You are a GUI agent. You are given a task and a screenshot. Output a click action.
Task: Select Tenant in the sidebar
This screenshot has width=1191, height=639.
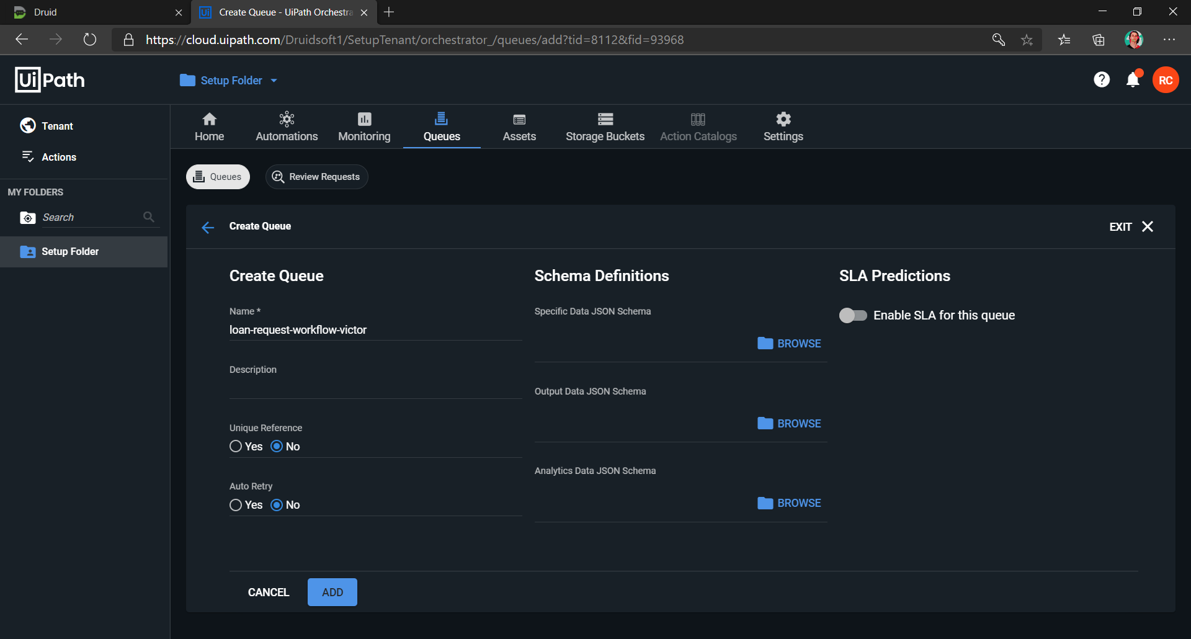[47, 125]
